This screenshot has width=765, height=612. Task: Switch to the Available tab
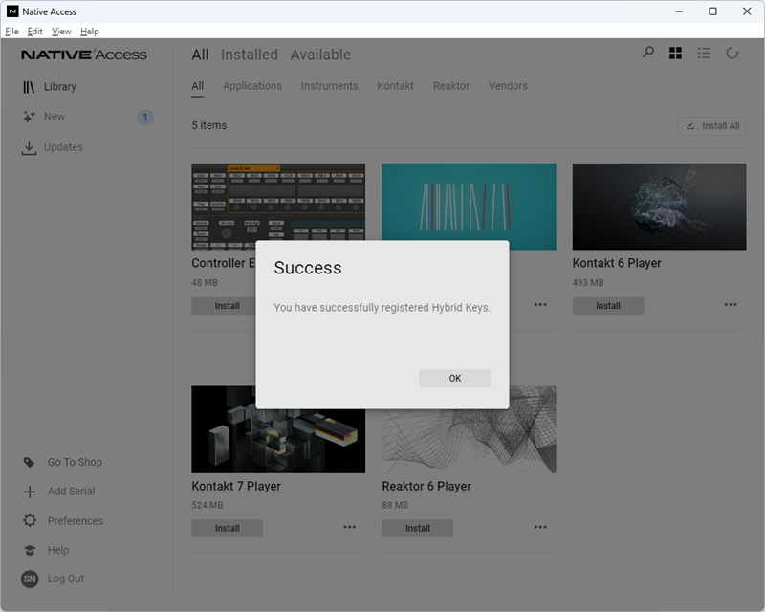click(x=320, y=55)
